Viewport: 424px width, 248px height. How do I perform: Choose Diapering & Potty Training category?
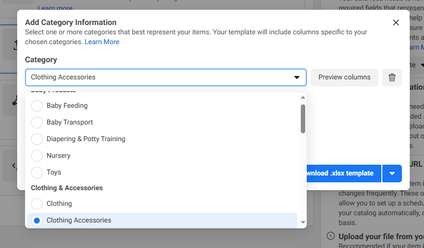[37, 139]
